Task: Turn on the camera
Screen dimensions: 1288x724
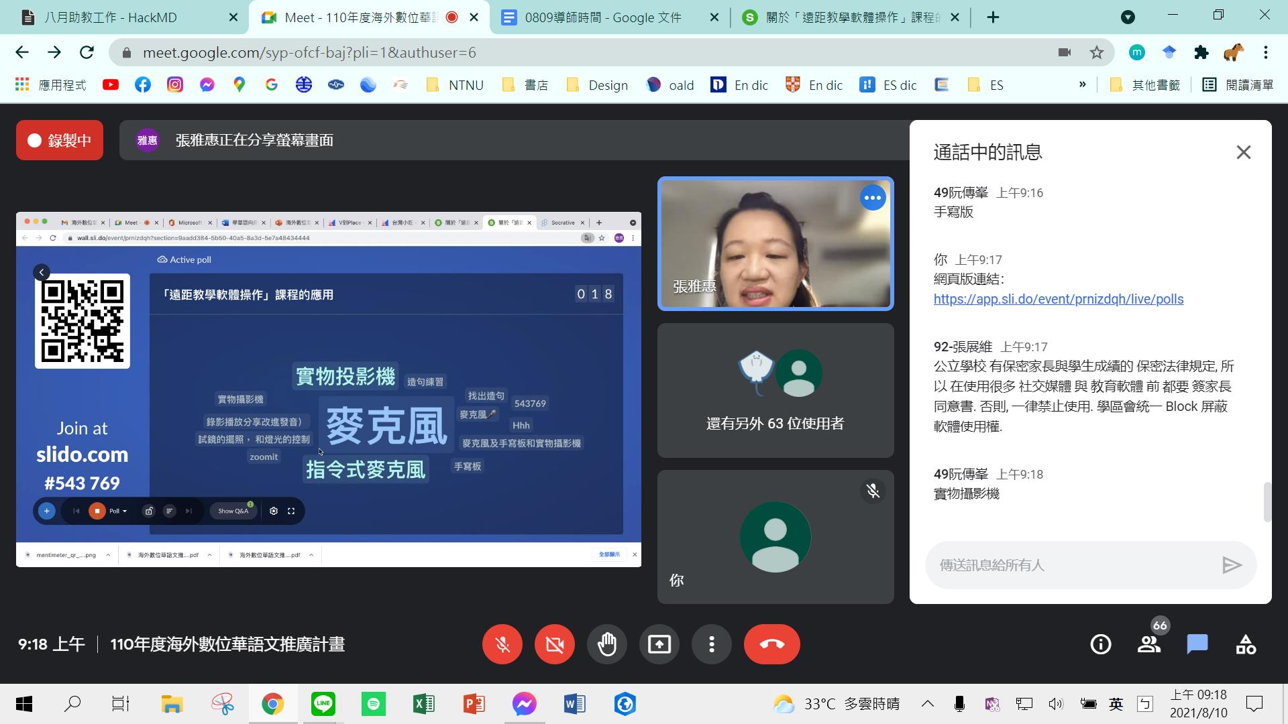Action: 553,644
